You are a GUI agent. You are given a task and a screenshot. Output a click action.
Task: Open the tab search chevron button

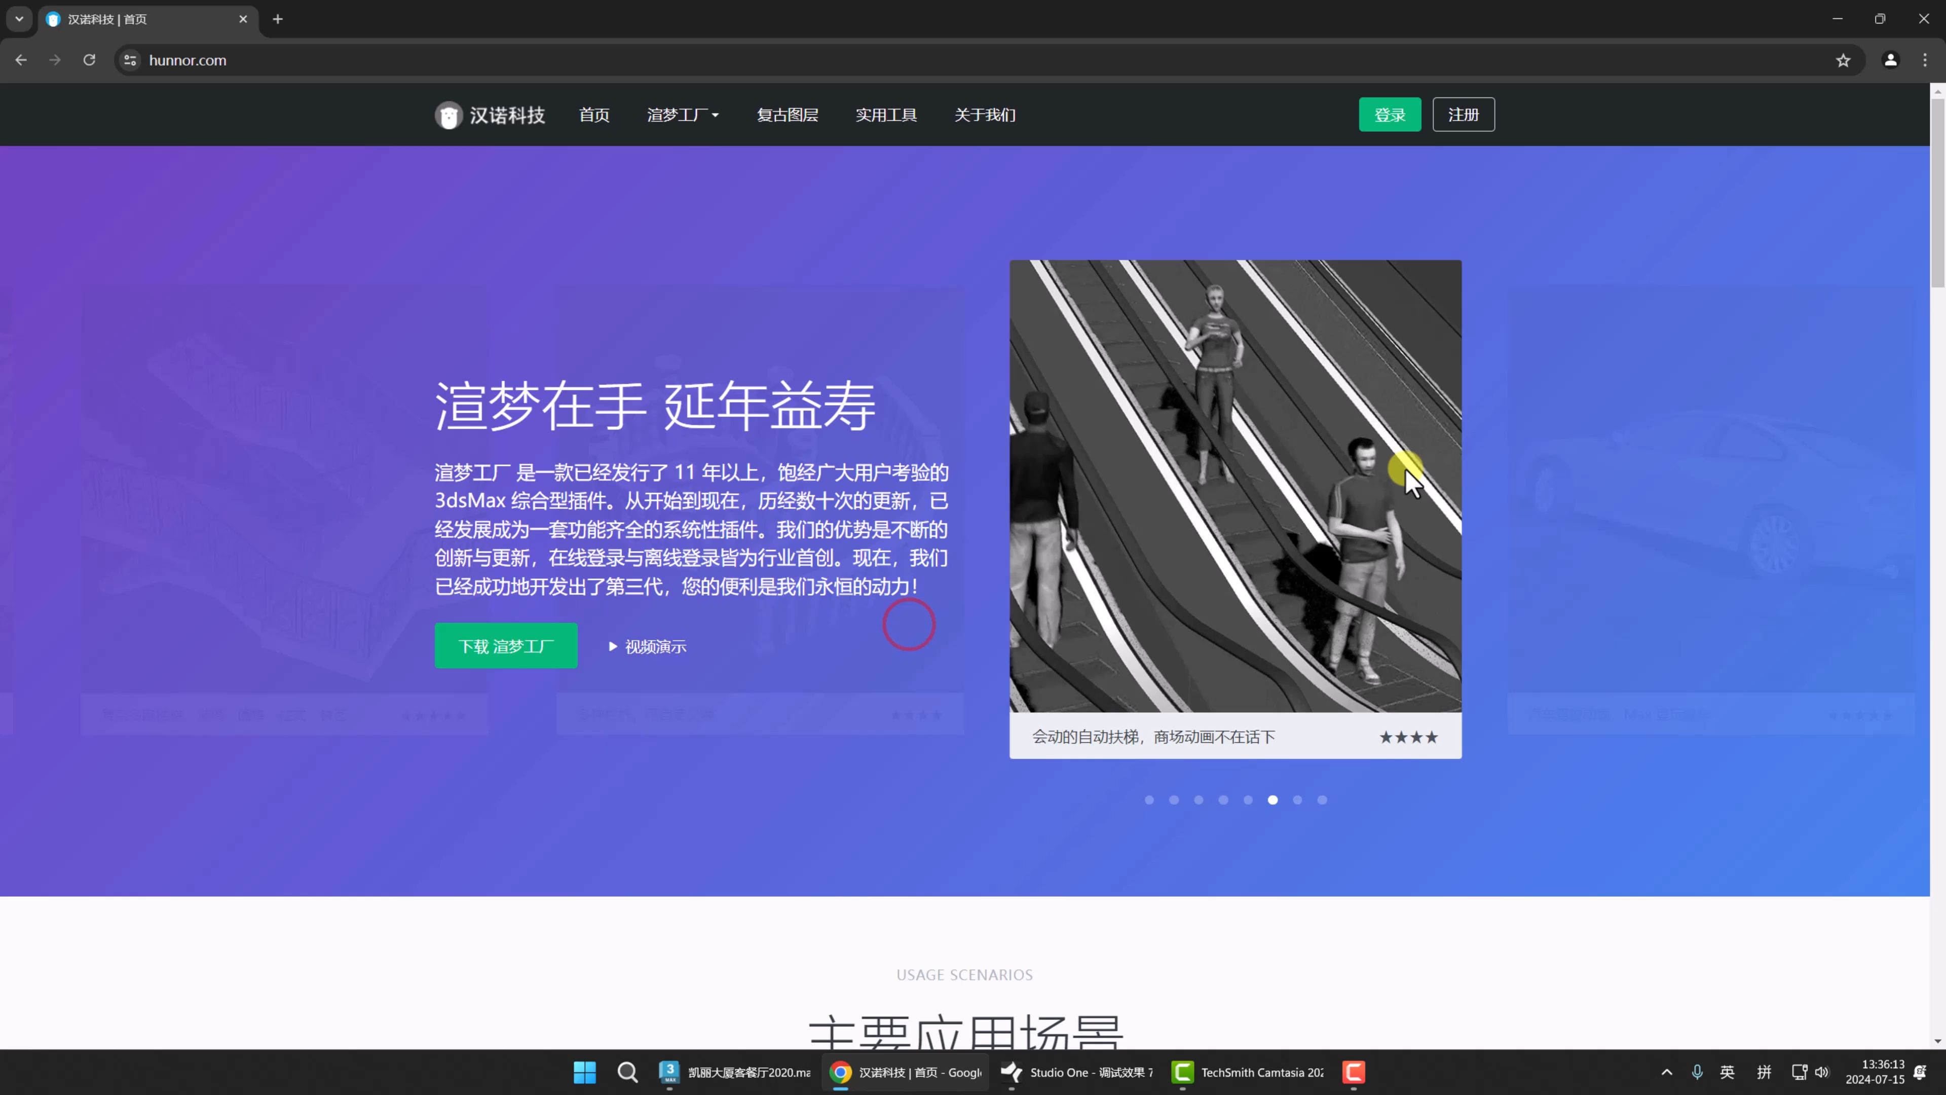(19, 19)
